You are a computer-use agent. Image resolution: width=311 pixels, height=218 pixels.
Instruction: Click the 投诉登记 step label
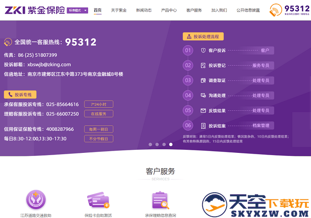click(217, 66)
